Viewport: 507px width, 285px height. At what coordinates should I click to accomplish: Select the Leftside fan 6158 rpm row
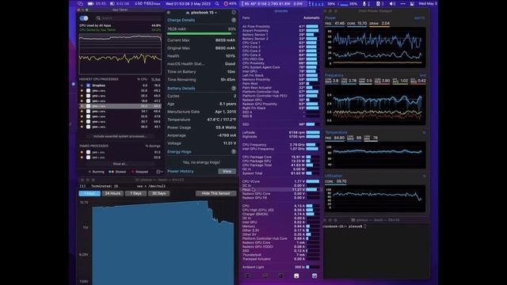tap(280, 132)
